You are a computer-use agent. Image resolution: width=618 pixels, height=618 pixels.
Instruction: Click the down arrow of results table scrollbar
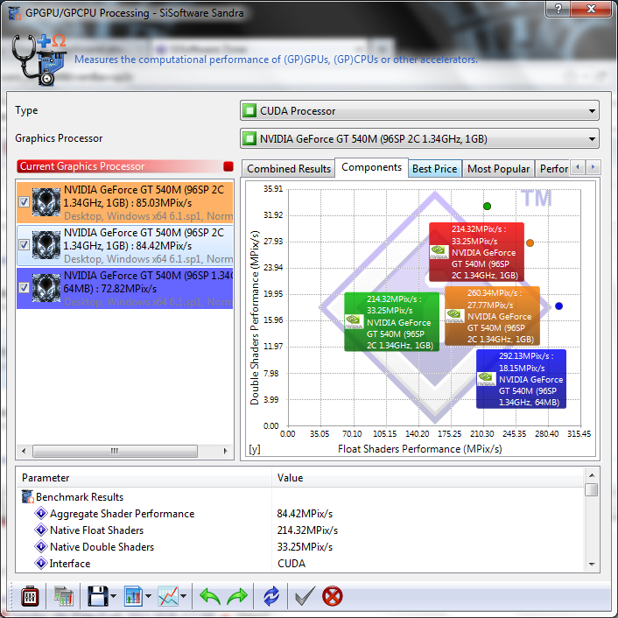[592, 565]
